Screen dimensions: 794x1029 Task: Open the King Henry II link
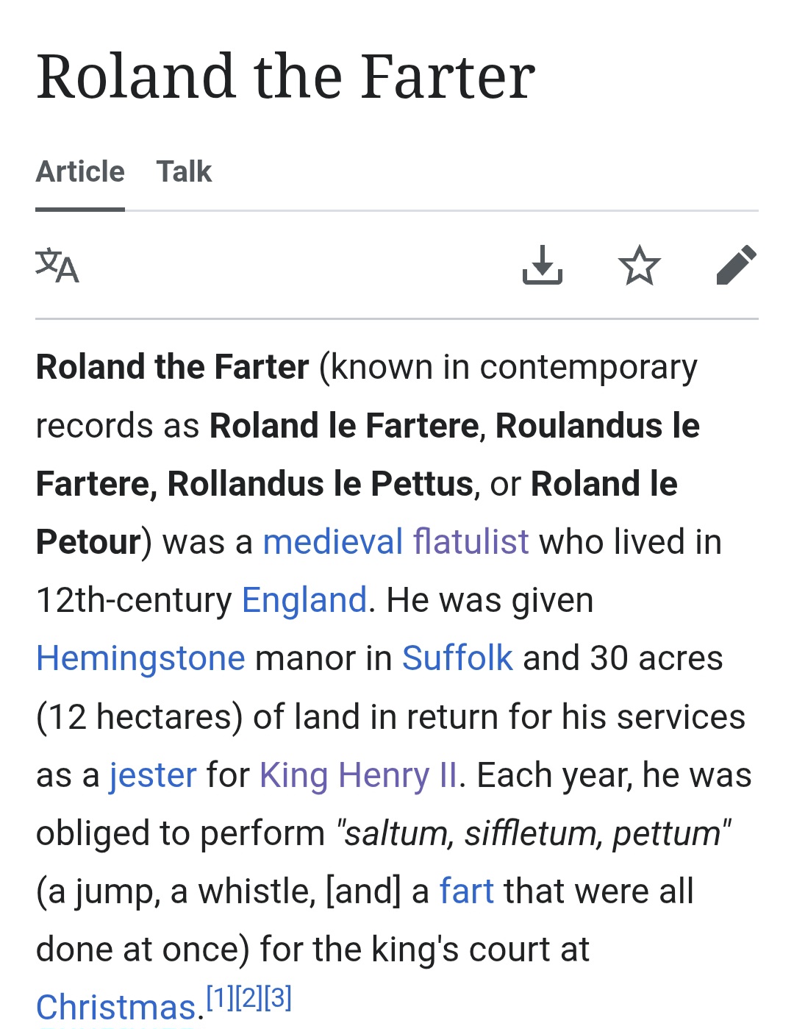tap(358, 775)
